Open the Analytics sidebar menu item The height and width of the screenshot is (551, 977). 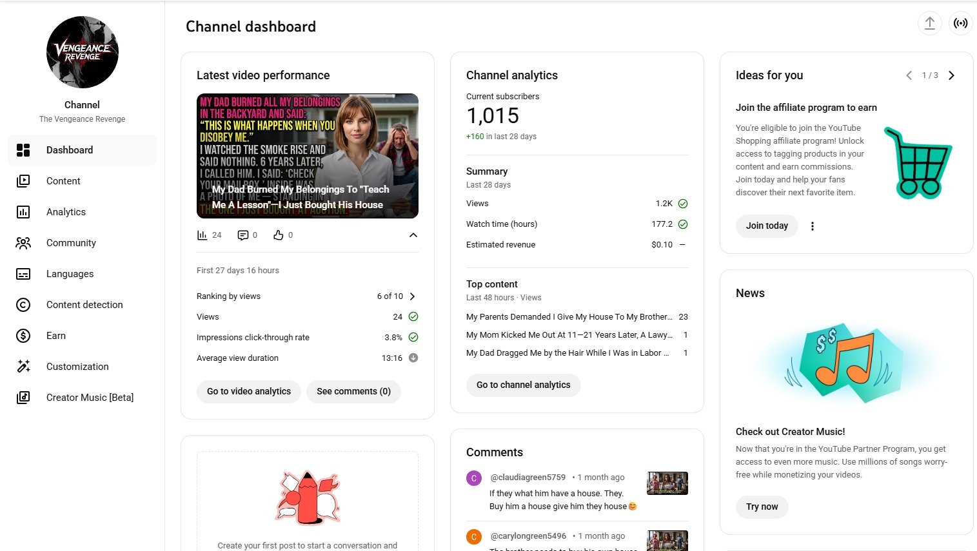(66, 212)
